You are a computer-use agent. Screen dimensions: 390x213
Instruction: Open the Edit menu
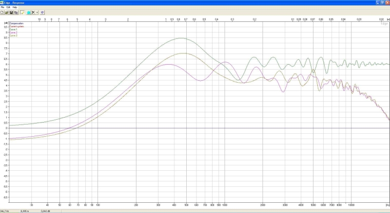coord(8,7)
